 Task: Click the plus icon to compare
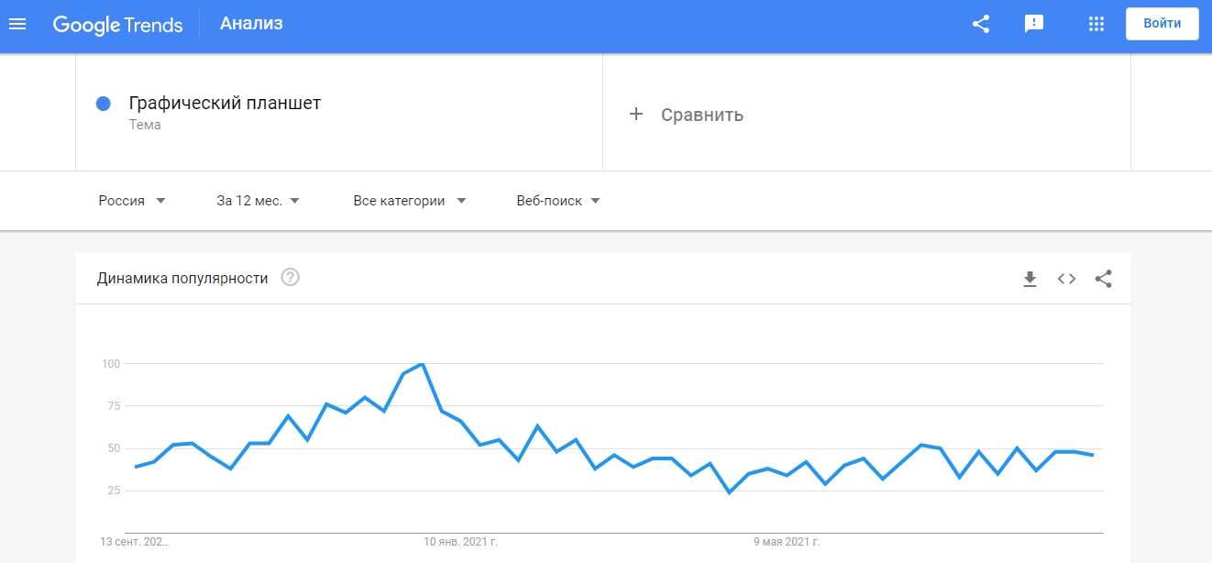tap(636, 115)
